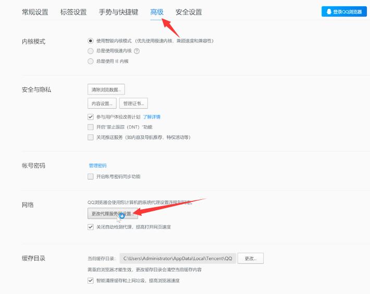Open the 了解详情 link
The height and width of the screenshot is (294, 370).
(152, 117)
